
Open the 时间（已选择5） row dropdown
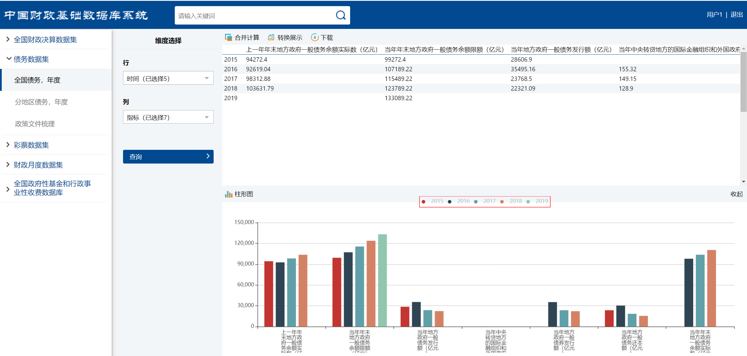click(x=168, y=78)
